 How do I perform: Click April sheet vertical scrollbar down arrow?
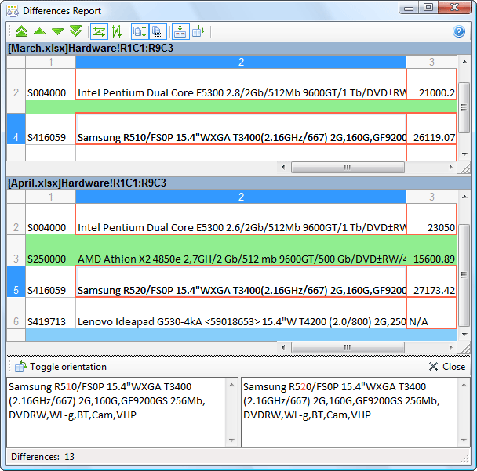pyautogui.click(x=464, y=335)
